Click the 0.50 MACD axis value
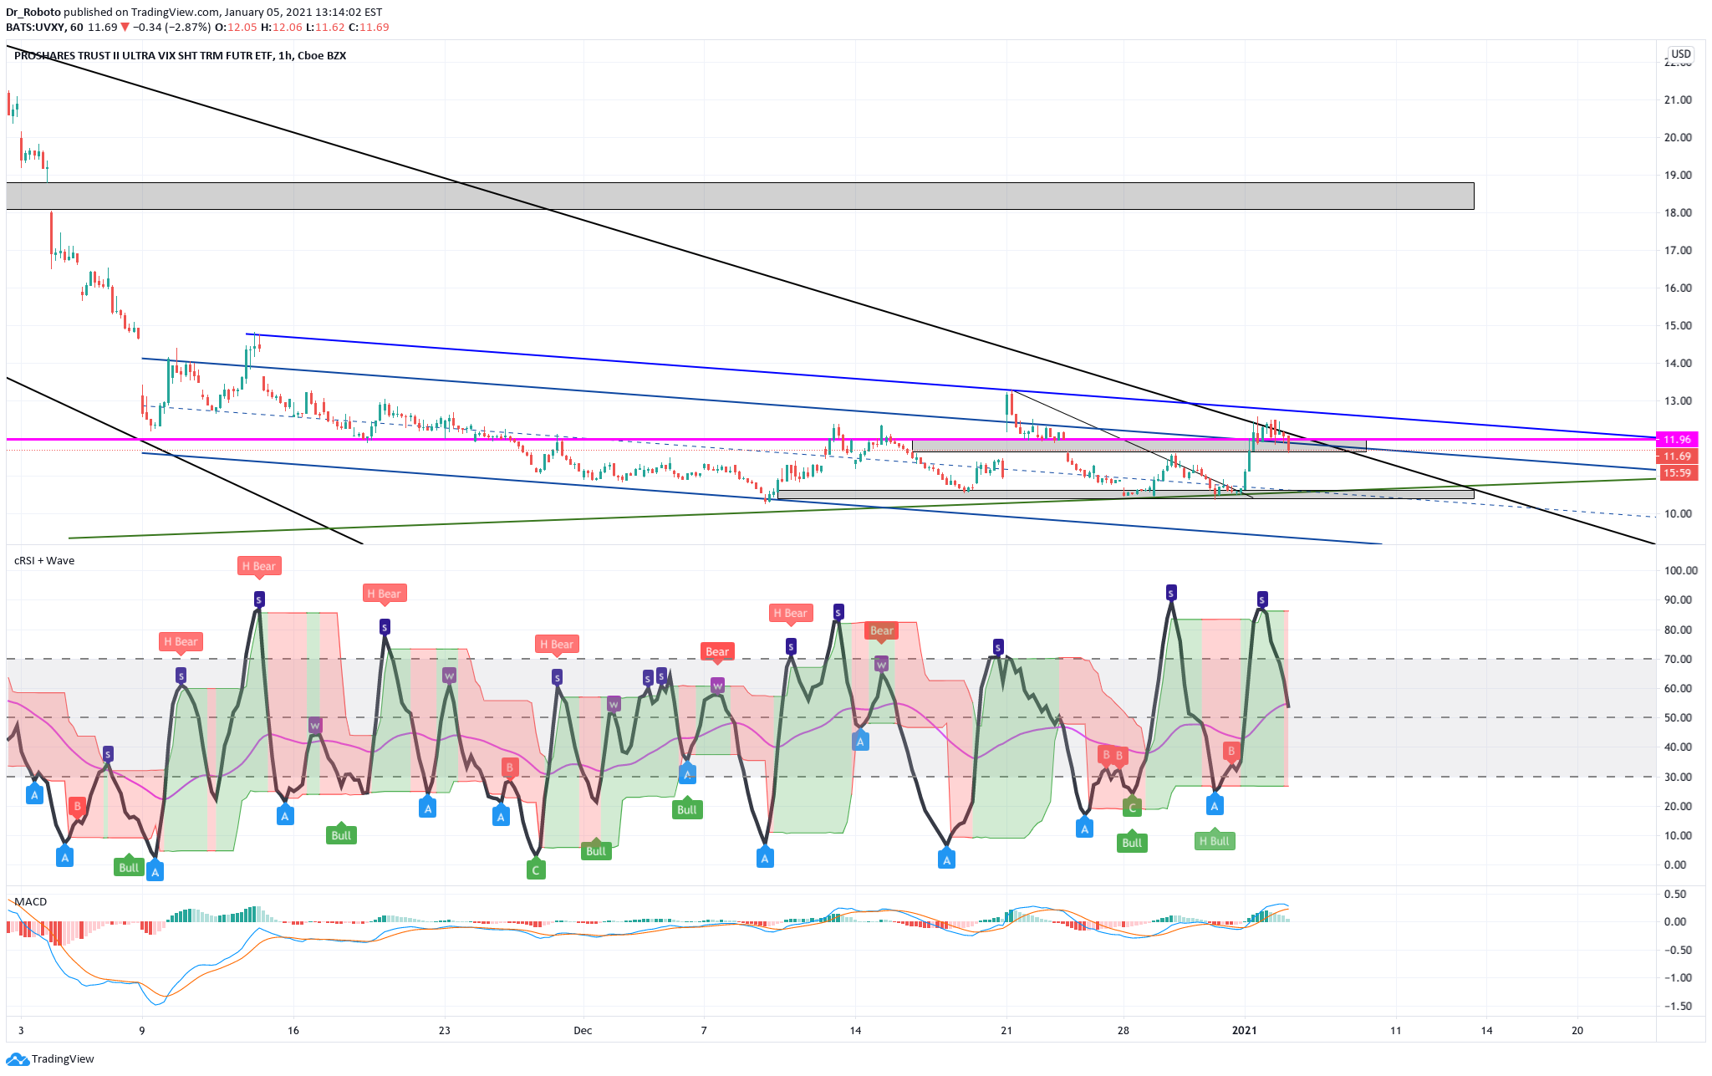Screen dimensions: 1712x1076 (1675, 894)
